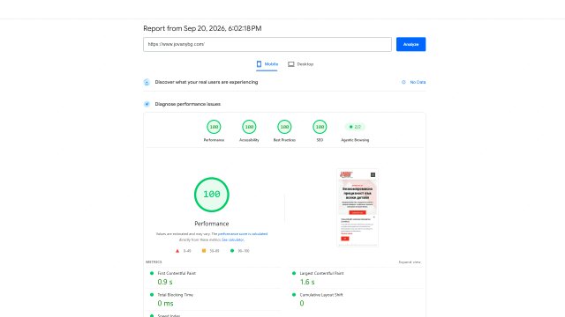
Task: Click the green dot beside Cumulative Layout Shift
Action: tap(294, 295)
